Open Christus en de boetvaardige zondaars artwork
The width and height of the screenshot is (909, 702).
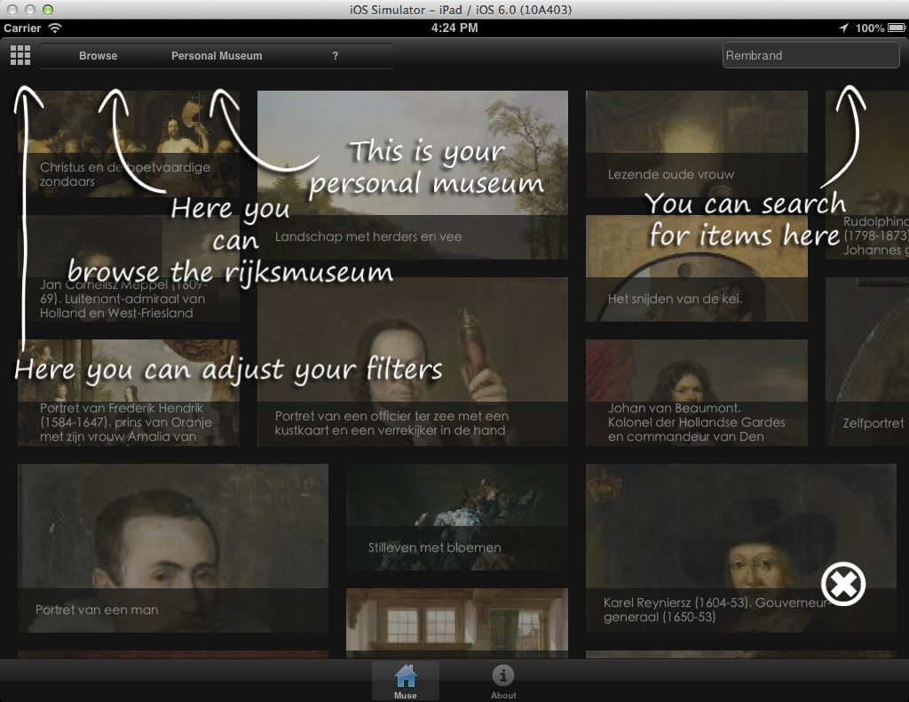(x=129, y=144)
